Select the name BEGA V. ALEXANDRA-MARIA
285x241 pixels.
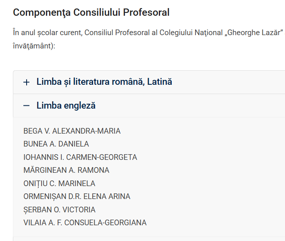point(72,131)
